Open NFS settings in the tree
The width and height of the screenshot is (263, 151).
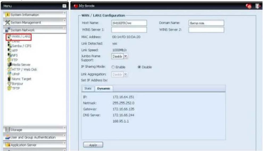coord(15,55)
